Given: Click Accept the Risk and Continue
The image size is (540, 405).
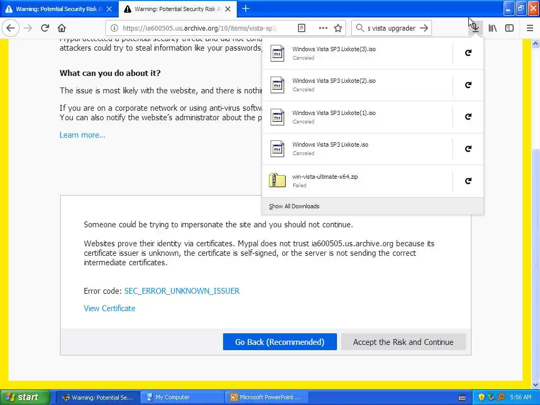Looking at the screenshot, I should pyautogui.click(x=403, y=342).
